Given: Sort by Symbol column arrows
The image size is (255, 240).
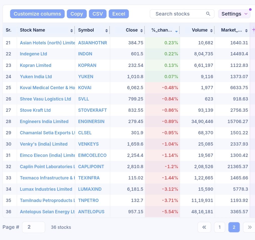Looking at the screenshot, I should pos(106,31).
